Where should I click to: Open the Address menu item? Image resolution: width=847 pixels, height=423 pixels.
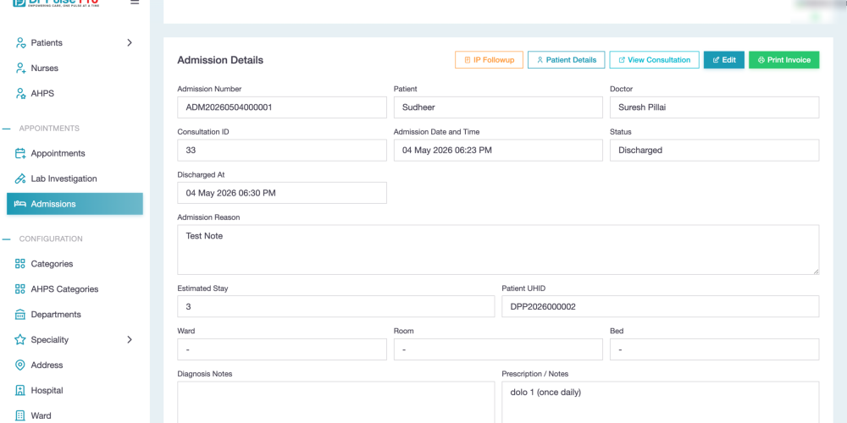(x=75, y=365)
